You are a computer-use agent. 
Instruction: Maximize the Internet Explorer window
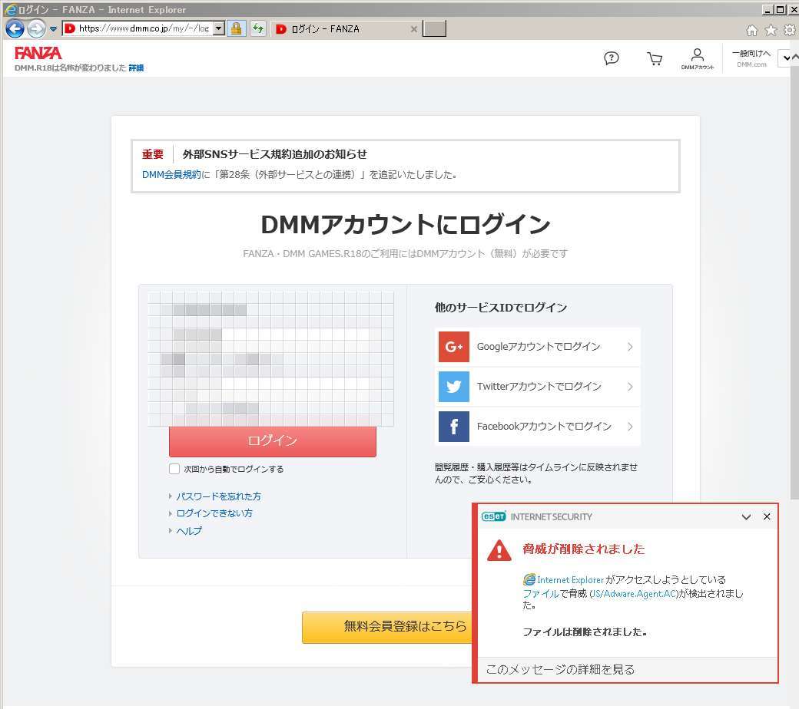point(780,9)
